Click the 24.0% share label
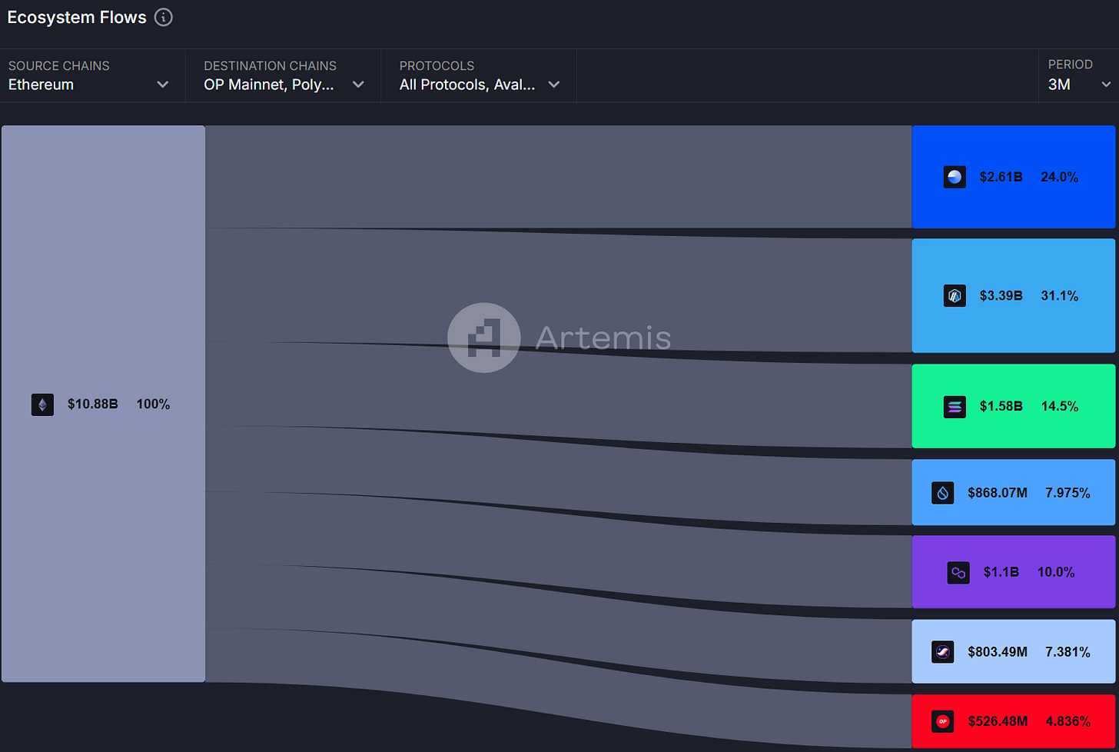This screenshot has width=1119, height=752. [x=1060, y=177]
